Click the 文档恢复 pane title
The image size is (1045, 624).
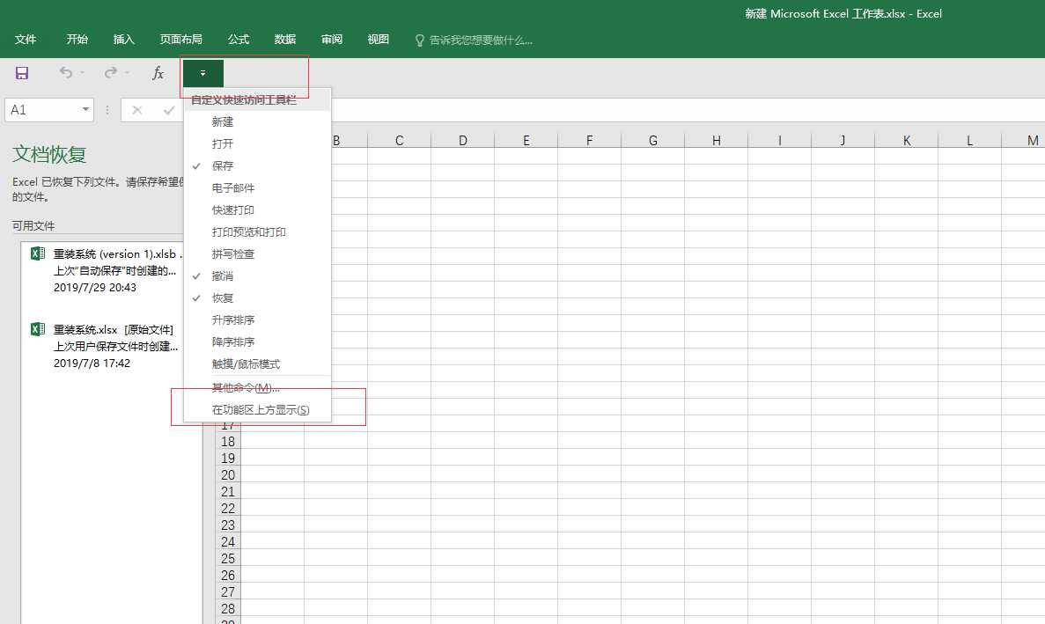click(49, 155)
